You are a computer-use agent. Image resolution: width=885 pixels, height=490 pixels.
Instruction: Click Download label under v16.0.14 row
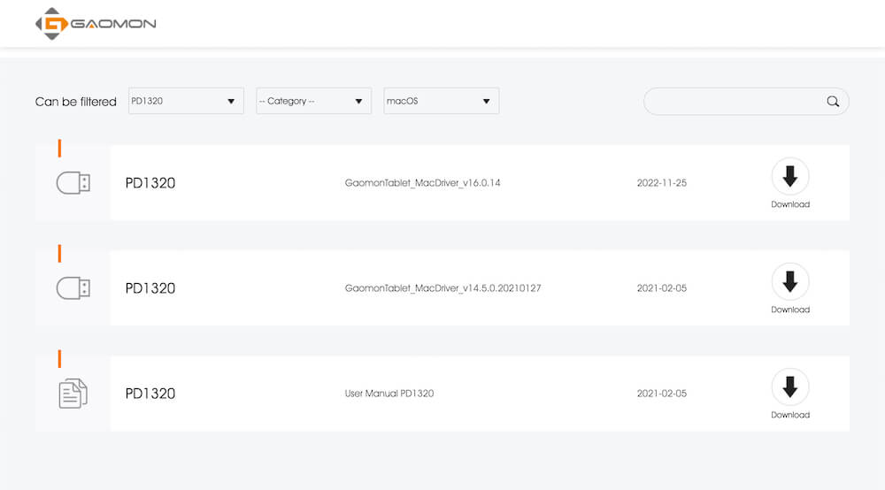point(790,204)
